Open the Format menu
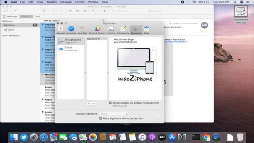This screenshot has height=143, width=254. (x=80, y=2)
